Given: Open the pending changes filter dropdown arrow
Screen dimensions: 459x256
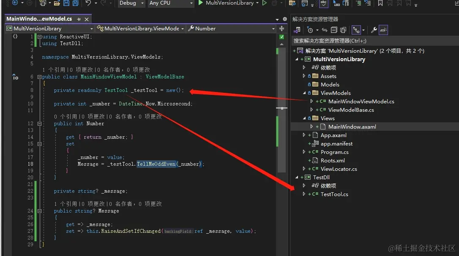Looking at the screenshot, I should click(317, 30).
